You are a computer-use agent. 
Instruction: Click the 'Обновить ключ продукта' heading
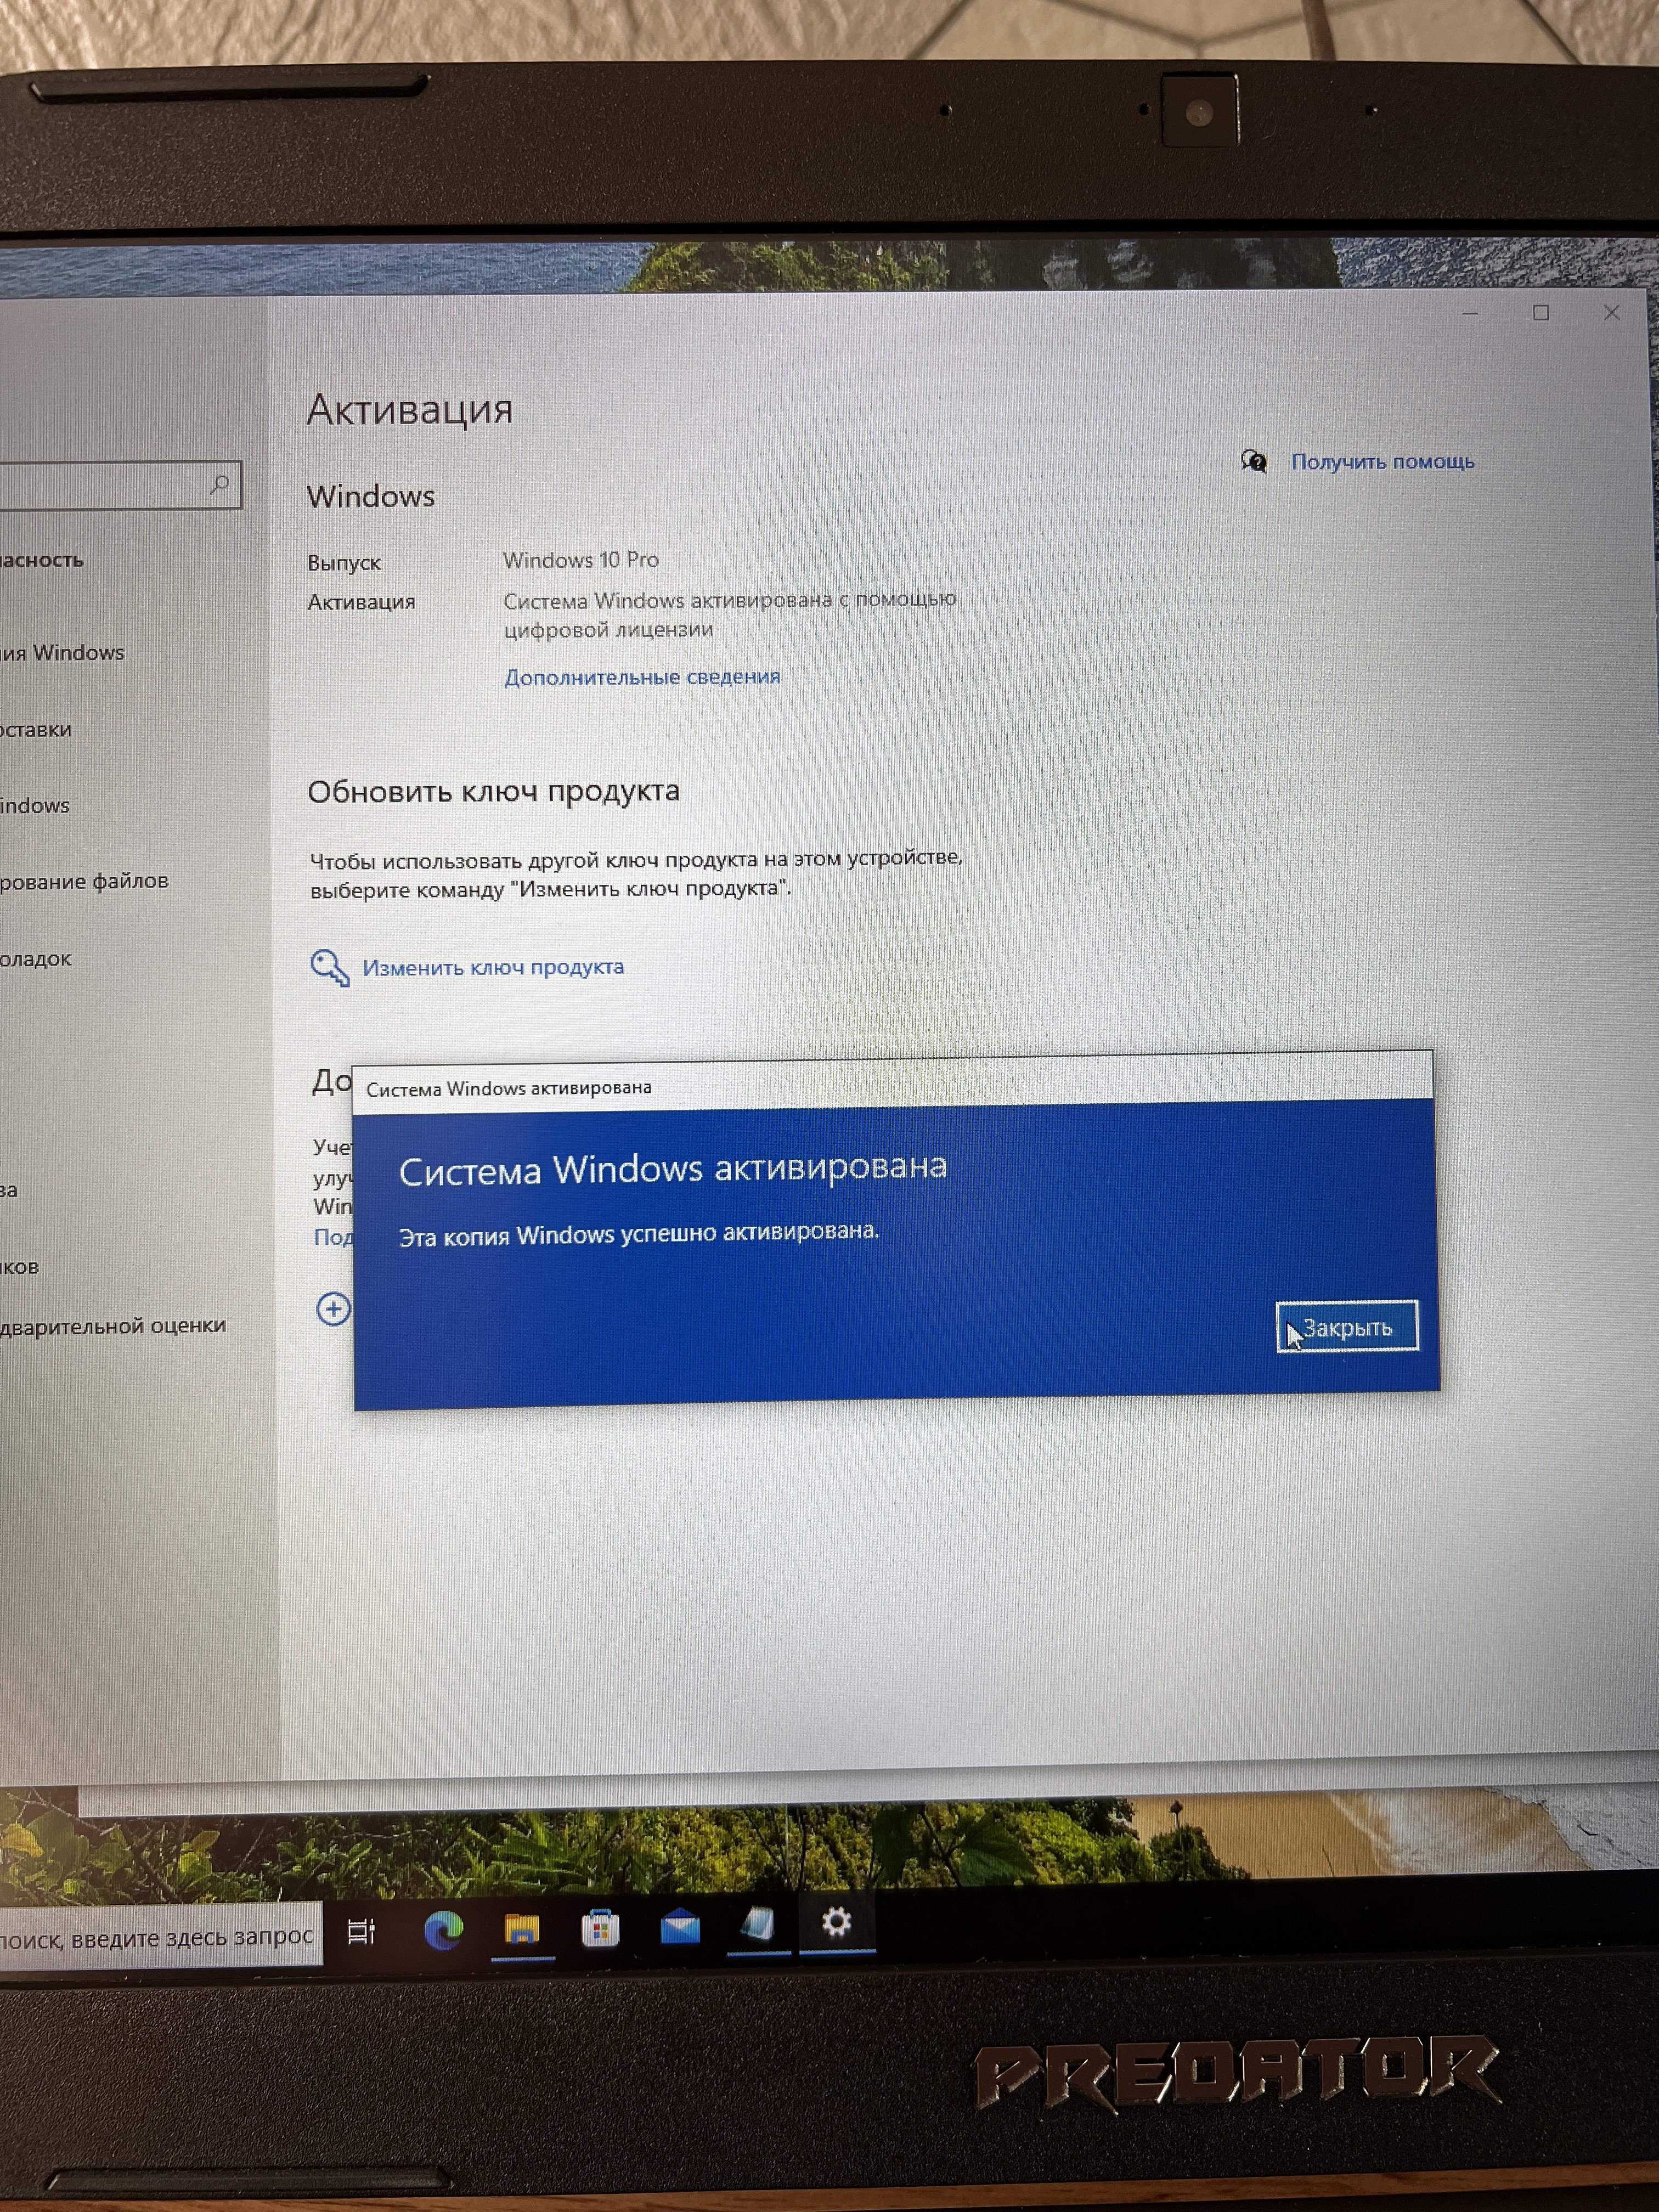[494, 791]
